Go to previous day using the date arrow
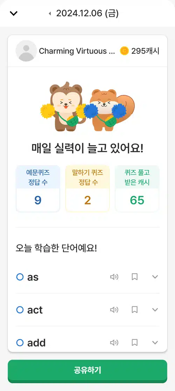Image resolution: width=175 pixels, height=391 pixels. coord(50,13)
